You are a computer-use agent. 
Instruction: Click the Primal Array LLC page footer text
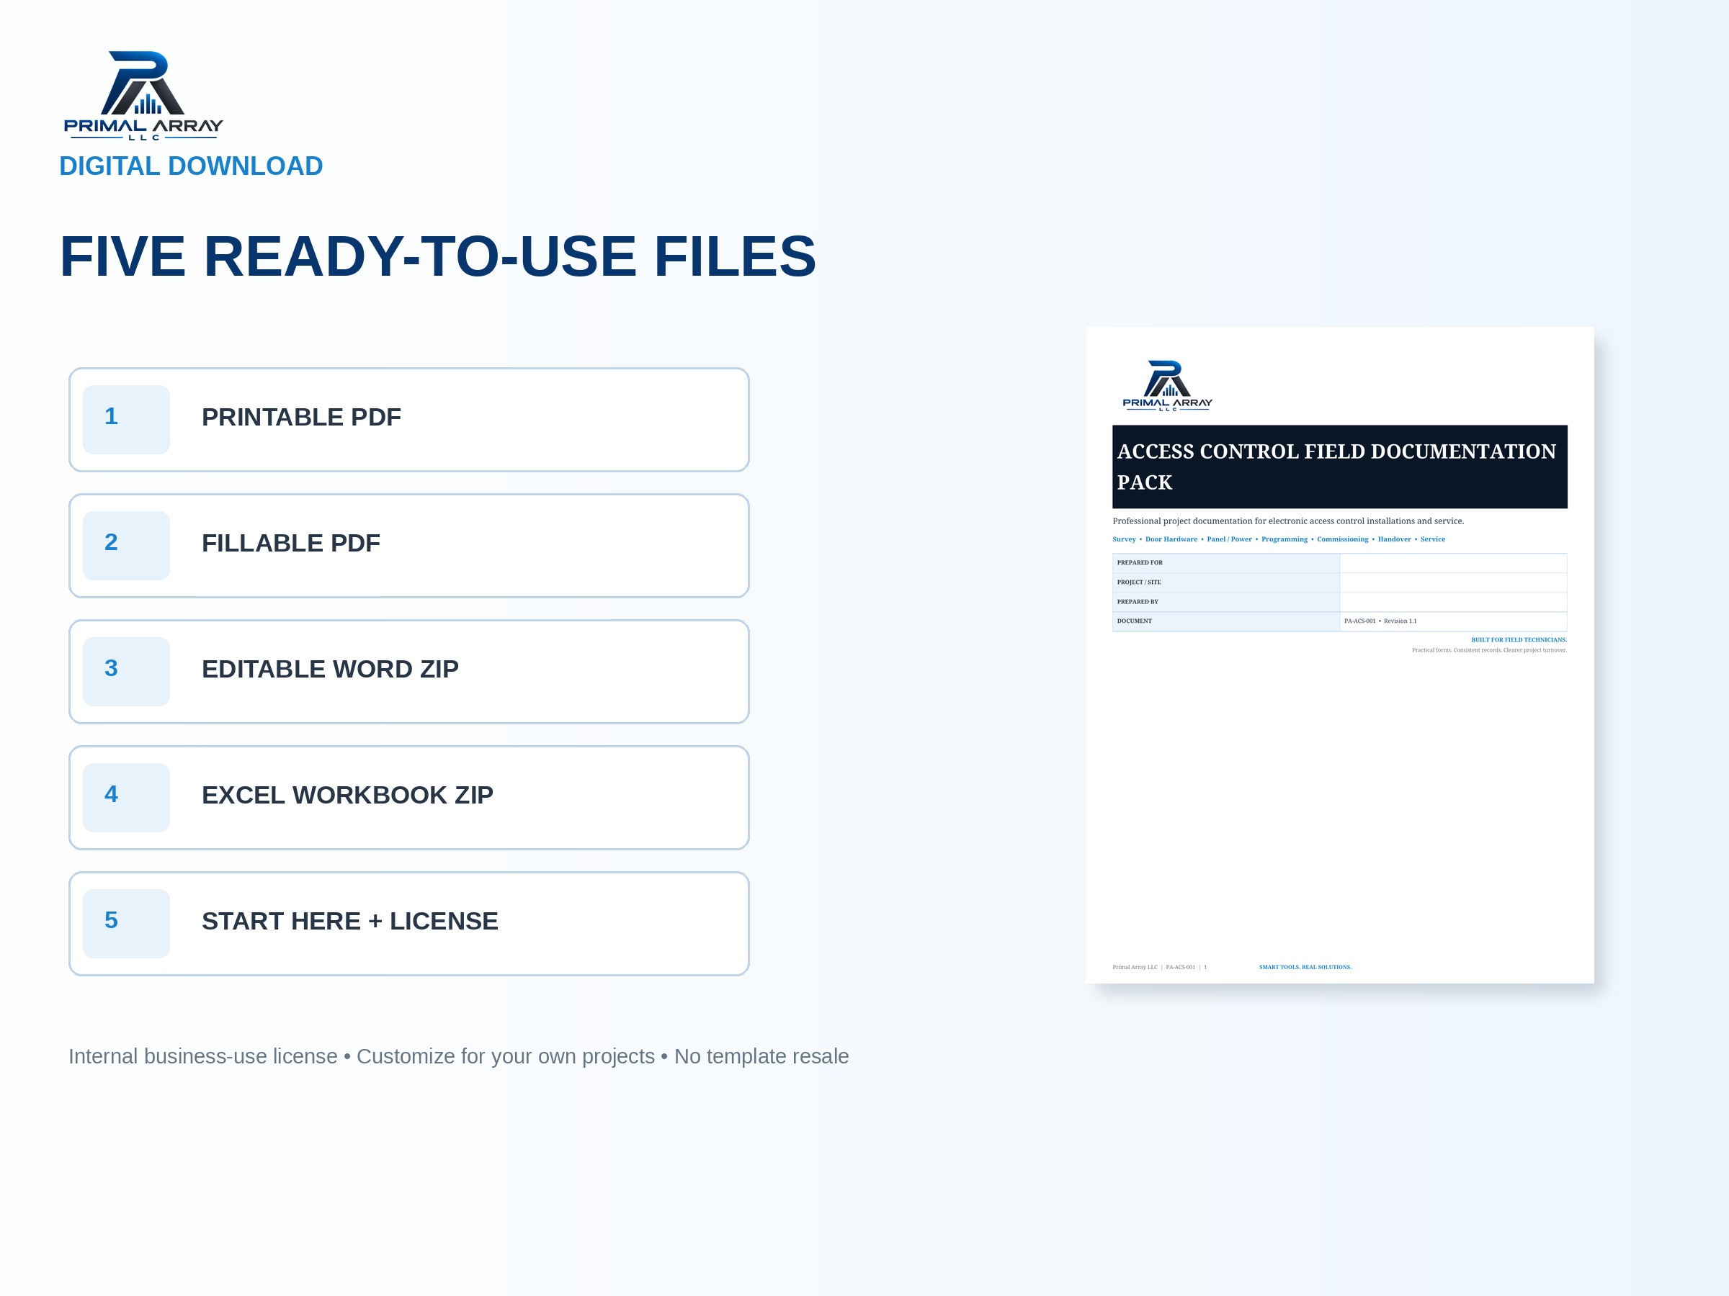point(1159,967)
